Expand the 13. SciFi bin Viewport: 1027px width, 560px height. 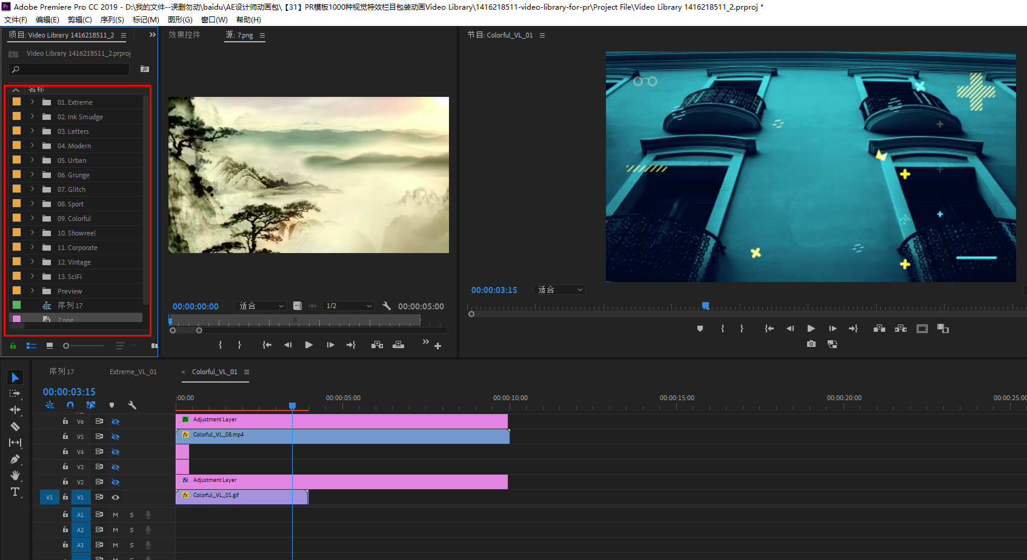pyautogui.click(x=32, y=276)
